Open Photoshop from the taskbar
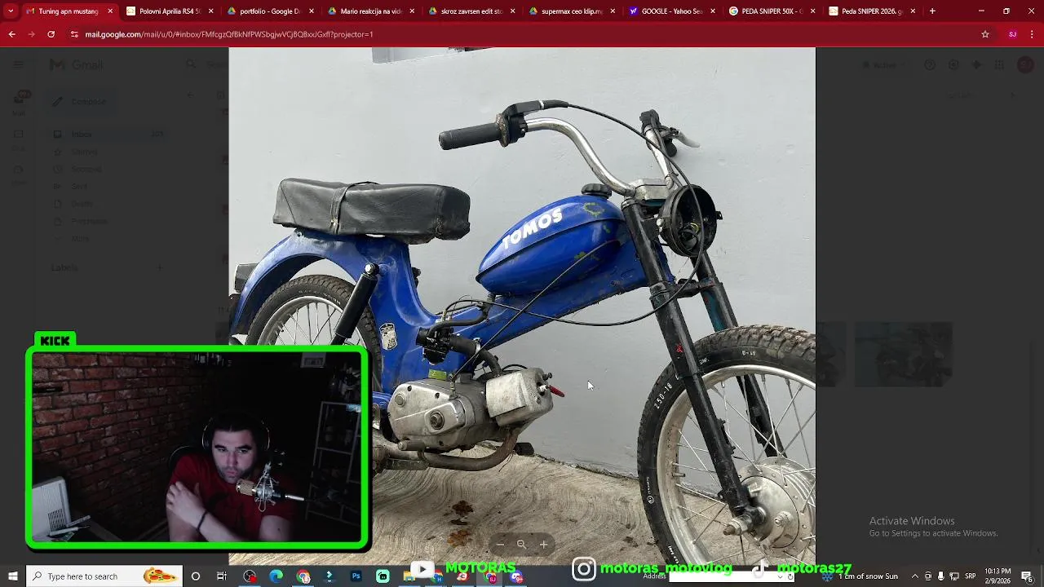Screen dimensions: 1044x587 click(356, 576)
